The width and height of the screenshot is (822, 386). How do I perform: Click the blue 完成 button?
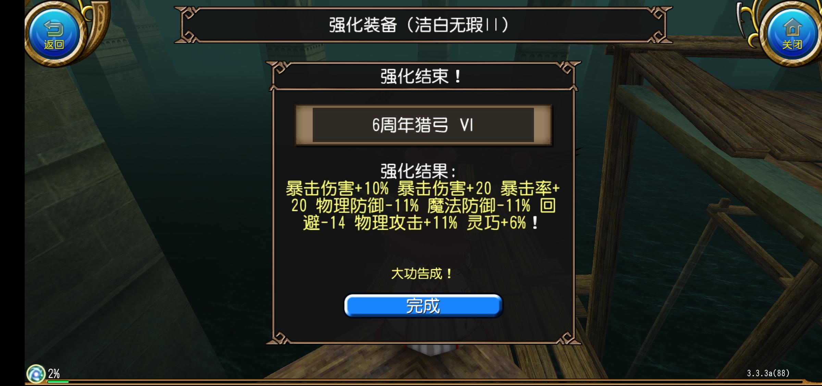423,306
